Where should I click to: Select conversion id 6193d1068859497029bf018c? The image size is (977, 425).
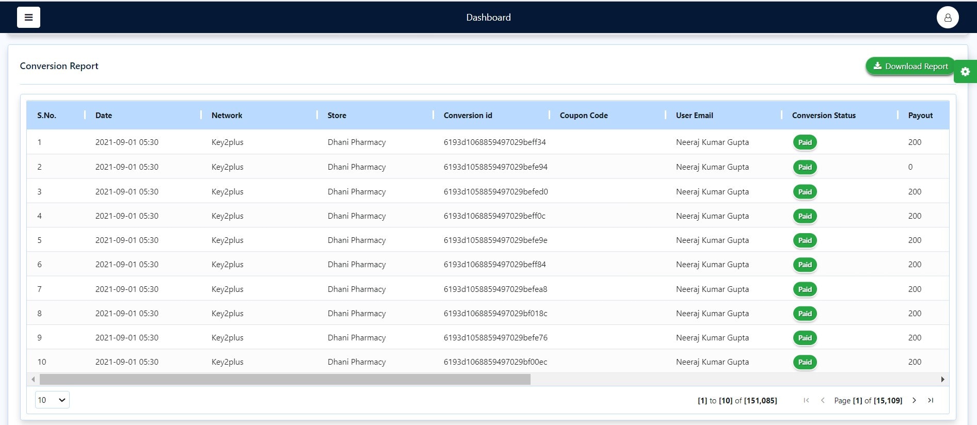click(495, 314)
